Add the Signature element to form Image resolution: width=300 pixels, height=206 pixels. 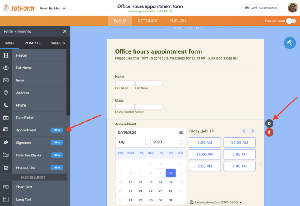pyautogui.click(x=33, y=143)
